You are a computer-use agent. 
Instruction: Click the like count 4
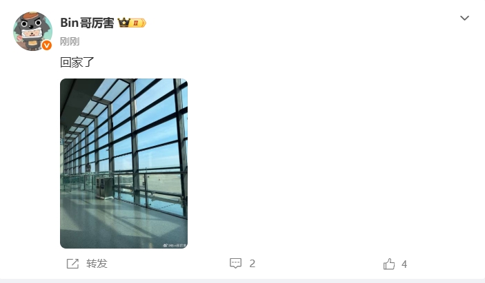404,264
